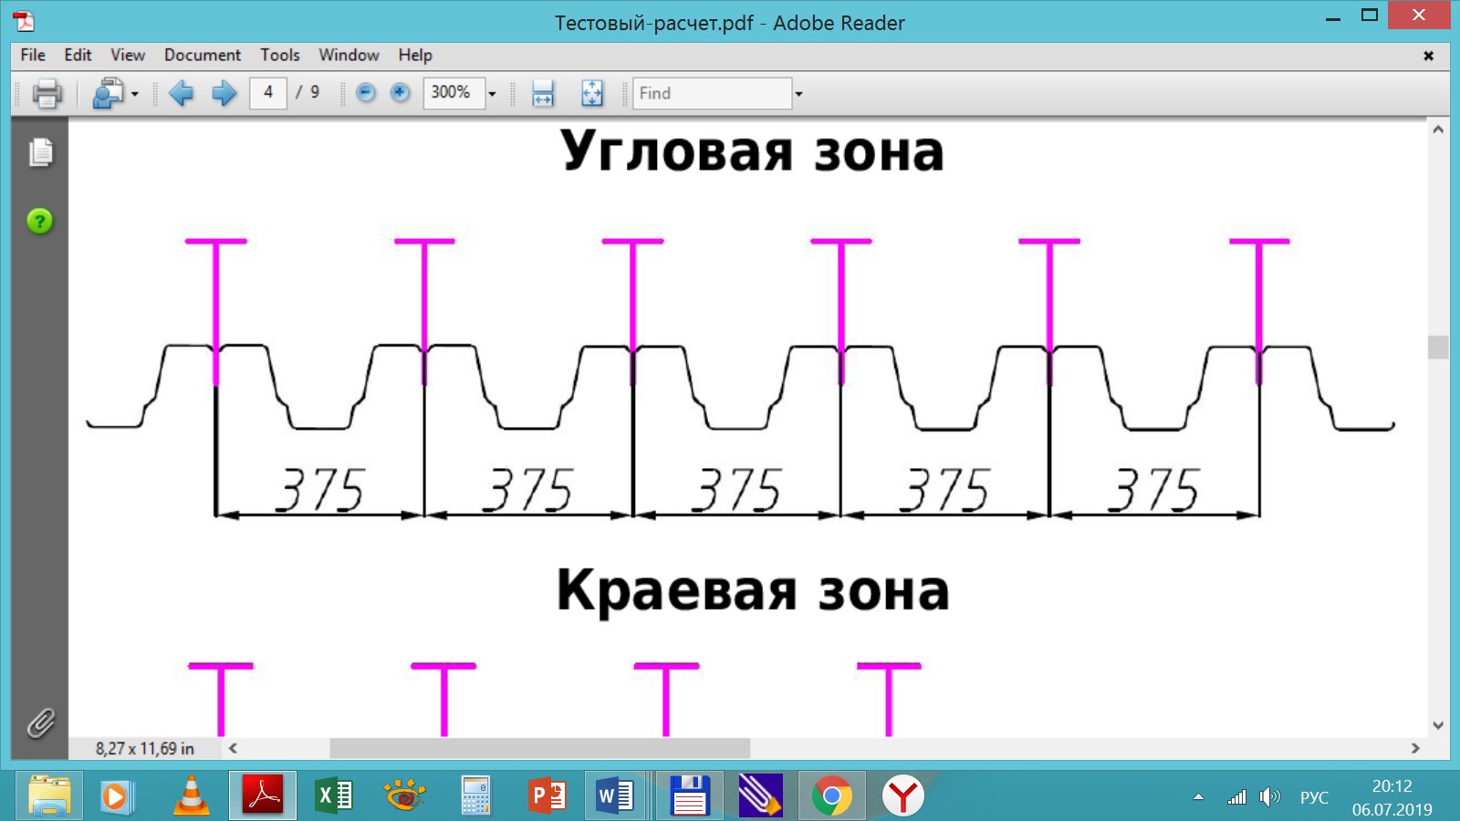Click the green help icon in sidebar
Viewport: 1460px width, 821px height.
[x=40, y=221]
